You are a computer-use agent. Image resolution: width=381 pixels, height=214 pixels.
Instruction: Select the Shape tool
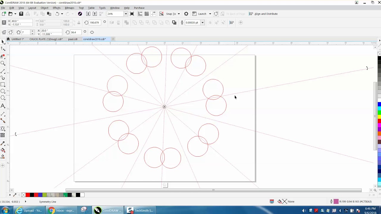pos(3,49)
